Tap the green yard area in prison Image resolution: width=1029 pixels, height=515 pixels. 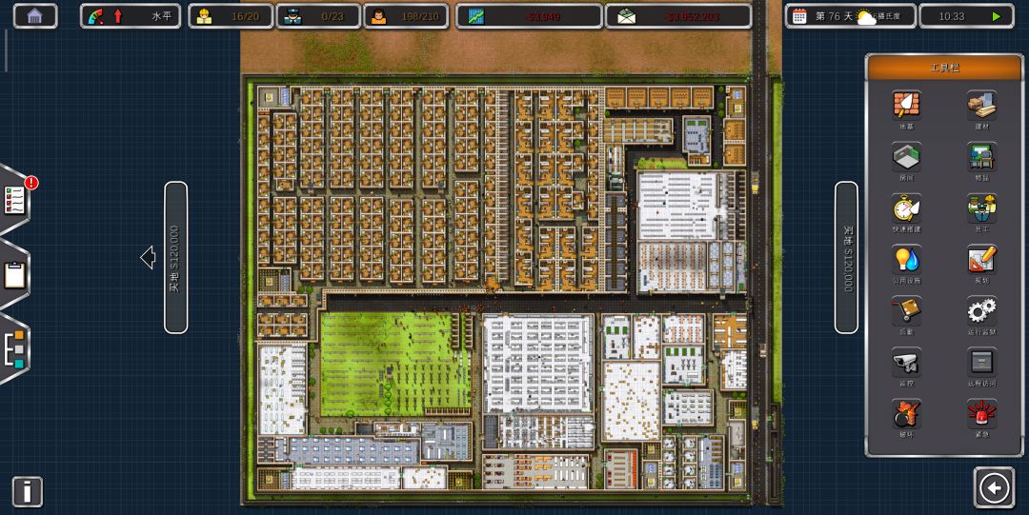393,362
